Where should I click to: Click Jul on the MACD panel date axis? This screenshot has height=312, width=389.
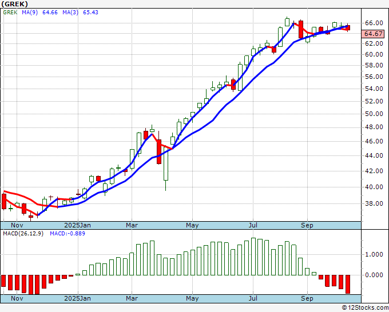tap(253, 298)
